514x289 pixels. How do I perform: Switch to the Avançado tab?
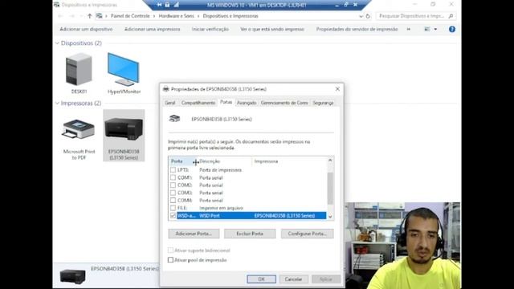click(247, 103)
